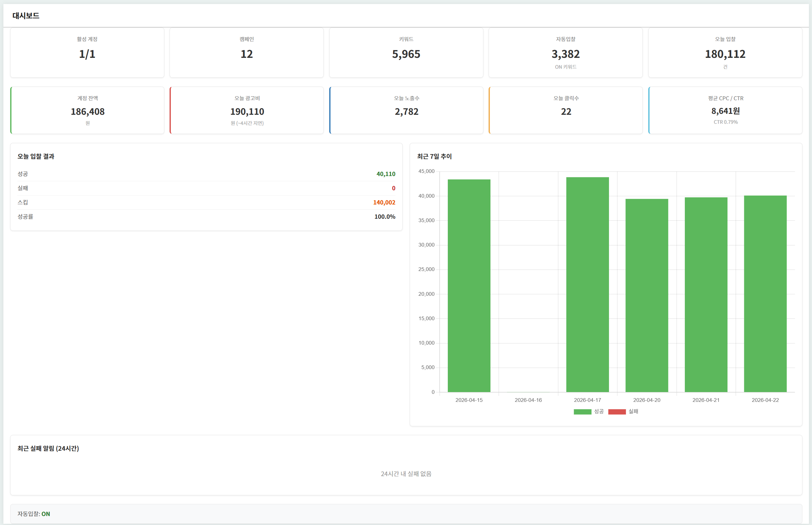Select the 오늘 광고비 card
Image resolution: width=812 pixels, height=525 pixels.
(x=247, y=110)
